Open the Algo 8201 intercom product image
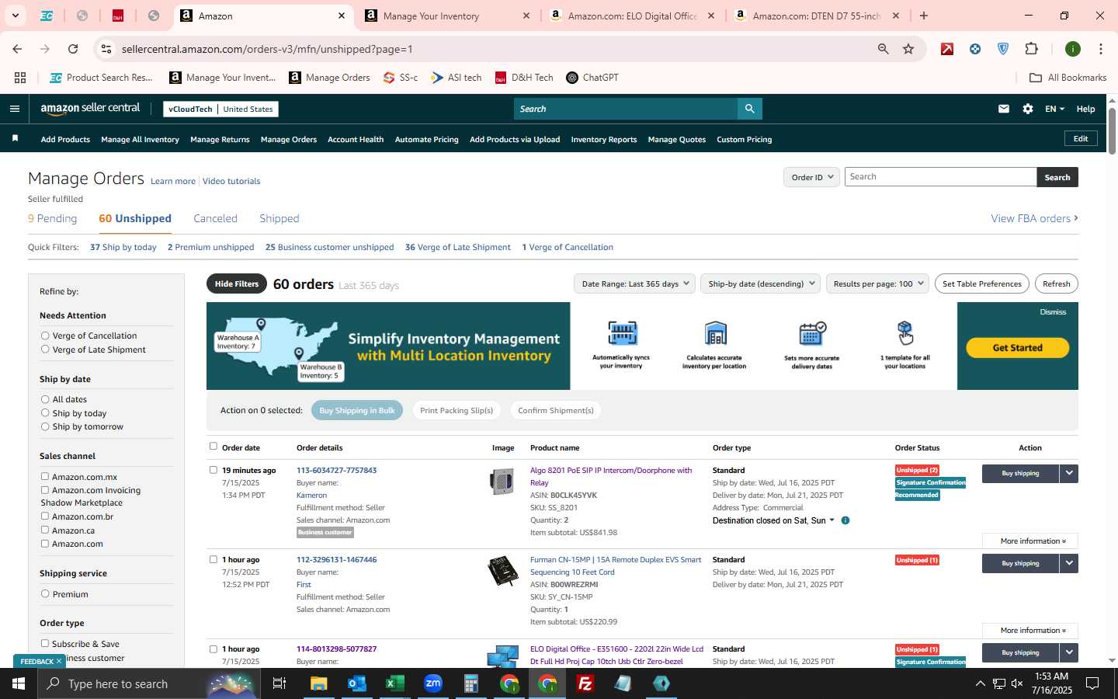Screen dimensions: 1118x699 click(x=502, y=482)
